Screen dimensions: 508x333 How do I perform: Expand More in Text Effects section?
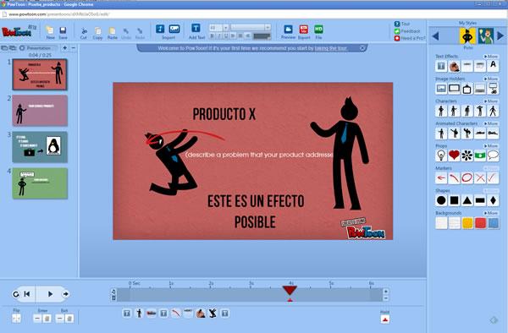(x=491, y=57)
